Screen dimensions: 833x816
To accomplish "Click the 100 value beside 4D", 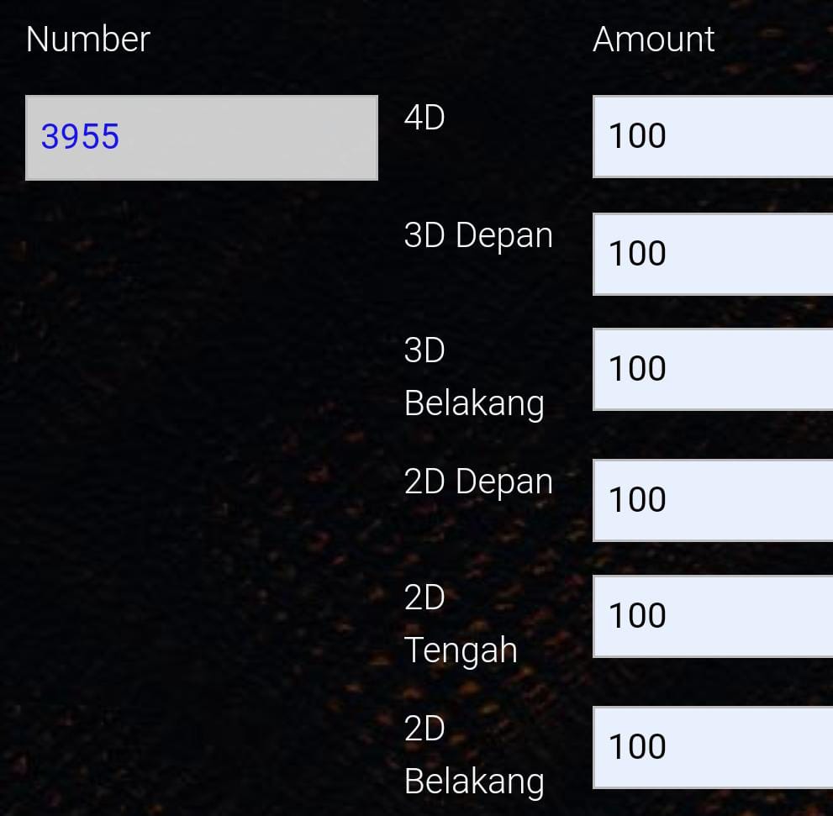I will 637,136.
